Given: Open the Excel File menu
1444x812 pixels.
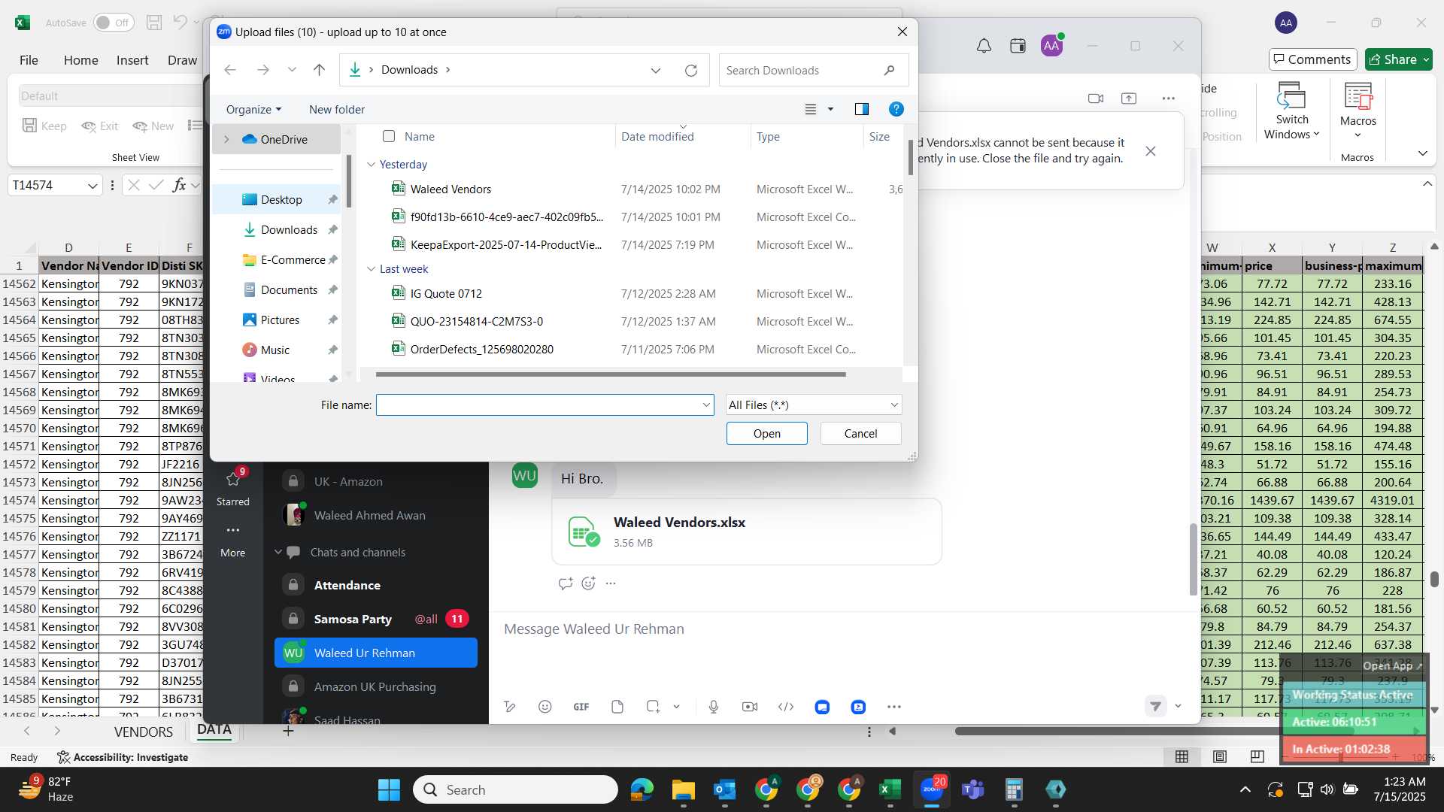Looking at the screenshot, I should 29,60.
